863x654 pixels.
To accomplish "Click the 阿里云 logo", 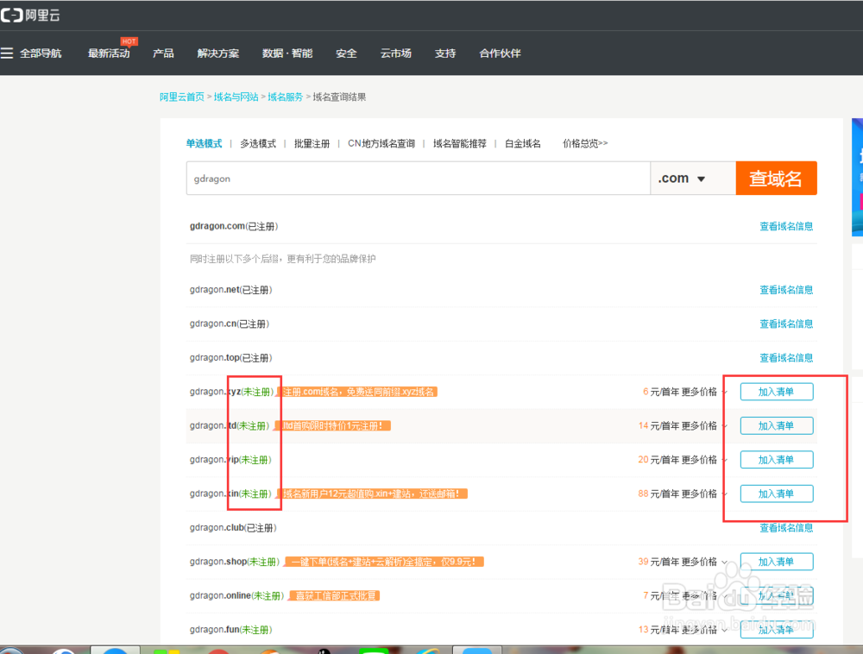I will coord(29,16).
